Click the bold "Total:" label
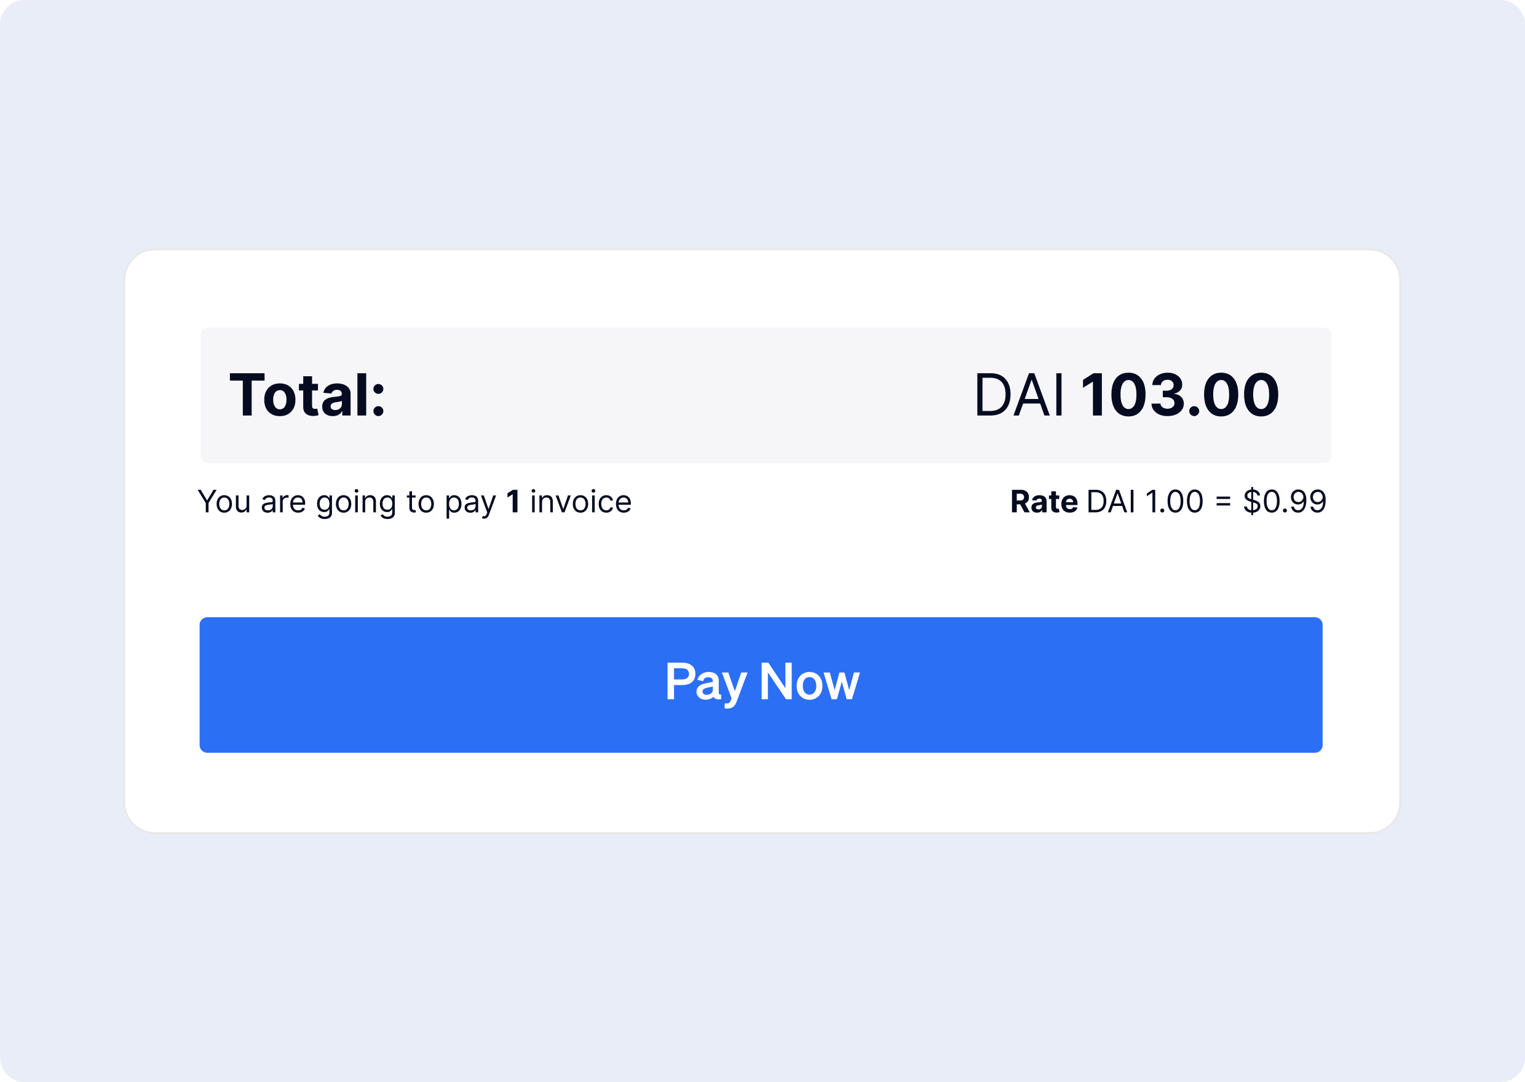The height and width of the screenshot is (1082, 1525). pos(307,396)
